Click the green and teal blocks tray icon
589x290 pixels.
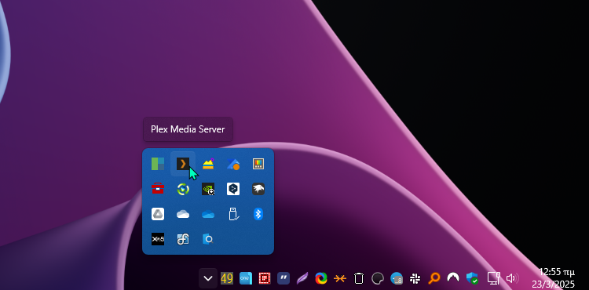click(x=158, y=164)
